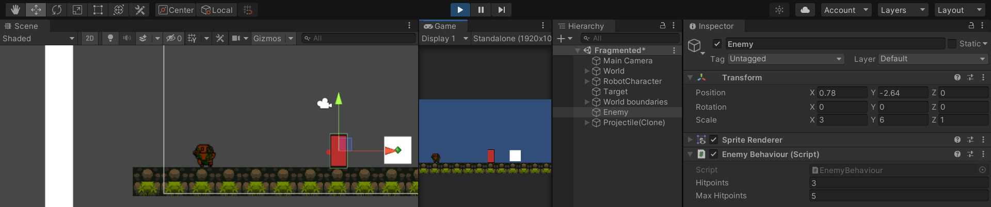Viewport: 991px width, 207px height.
Task: Click the Hitpoints input field
Action: point(898,183)
